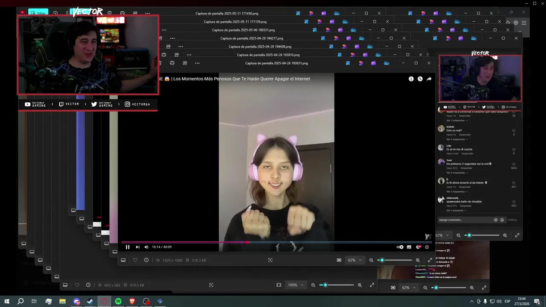
Task: Open the taskbar clock showing 23:44
Action: 522,301
